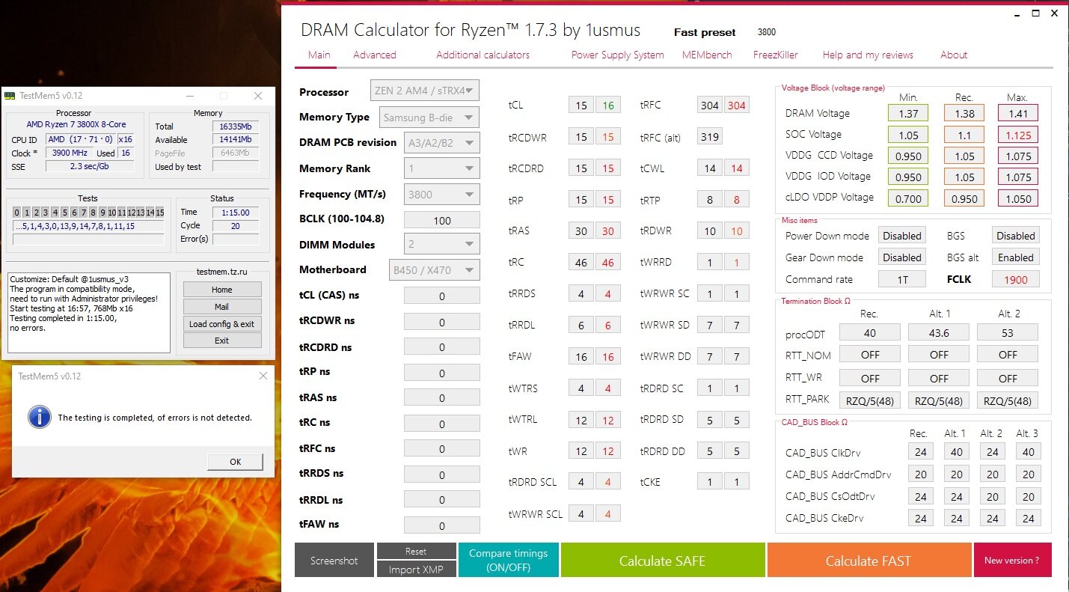Viewport: 1069px width, 592px height.
Task: Click the BGS alt Enabled value
Action: pyautogui.click(x=1015, y=257)
